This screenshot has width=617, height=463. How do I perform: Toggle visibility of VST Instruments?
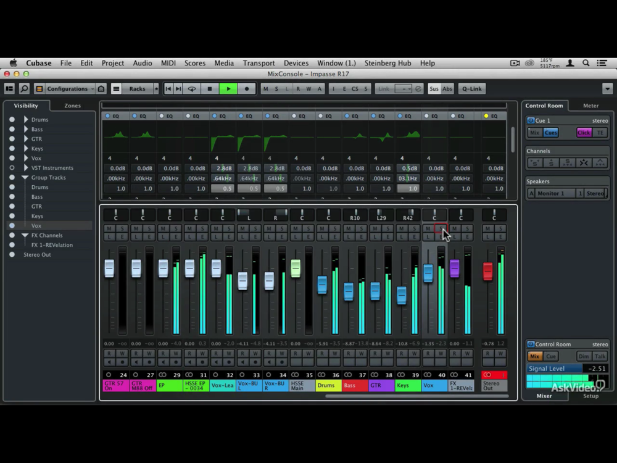pyautogui.click(x=12, y=168)
